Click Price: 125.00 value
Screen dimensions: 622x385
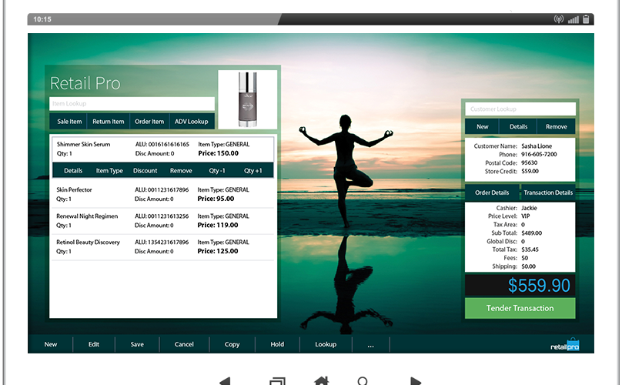218,251
